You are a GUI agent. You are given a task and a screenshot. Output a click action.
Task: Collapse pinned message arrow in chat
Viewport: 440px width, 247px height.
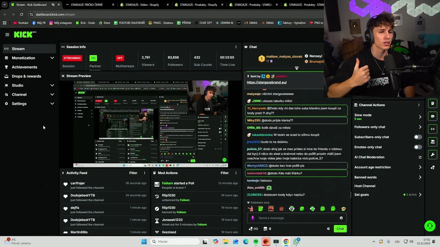297,68
